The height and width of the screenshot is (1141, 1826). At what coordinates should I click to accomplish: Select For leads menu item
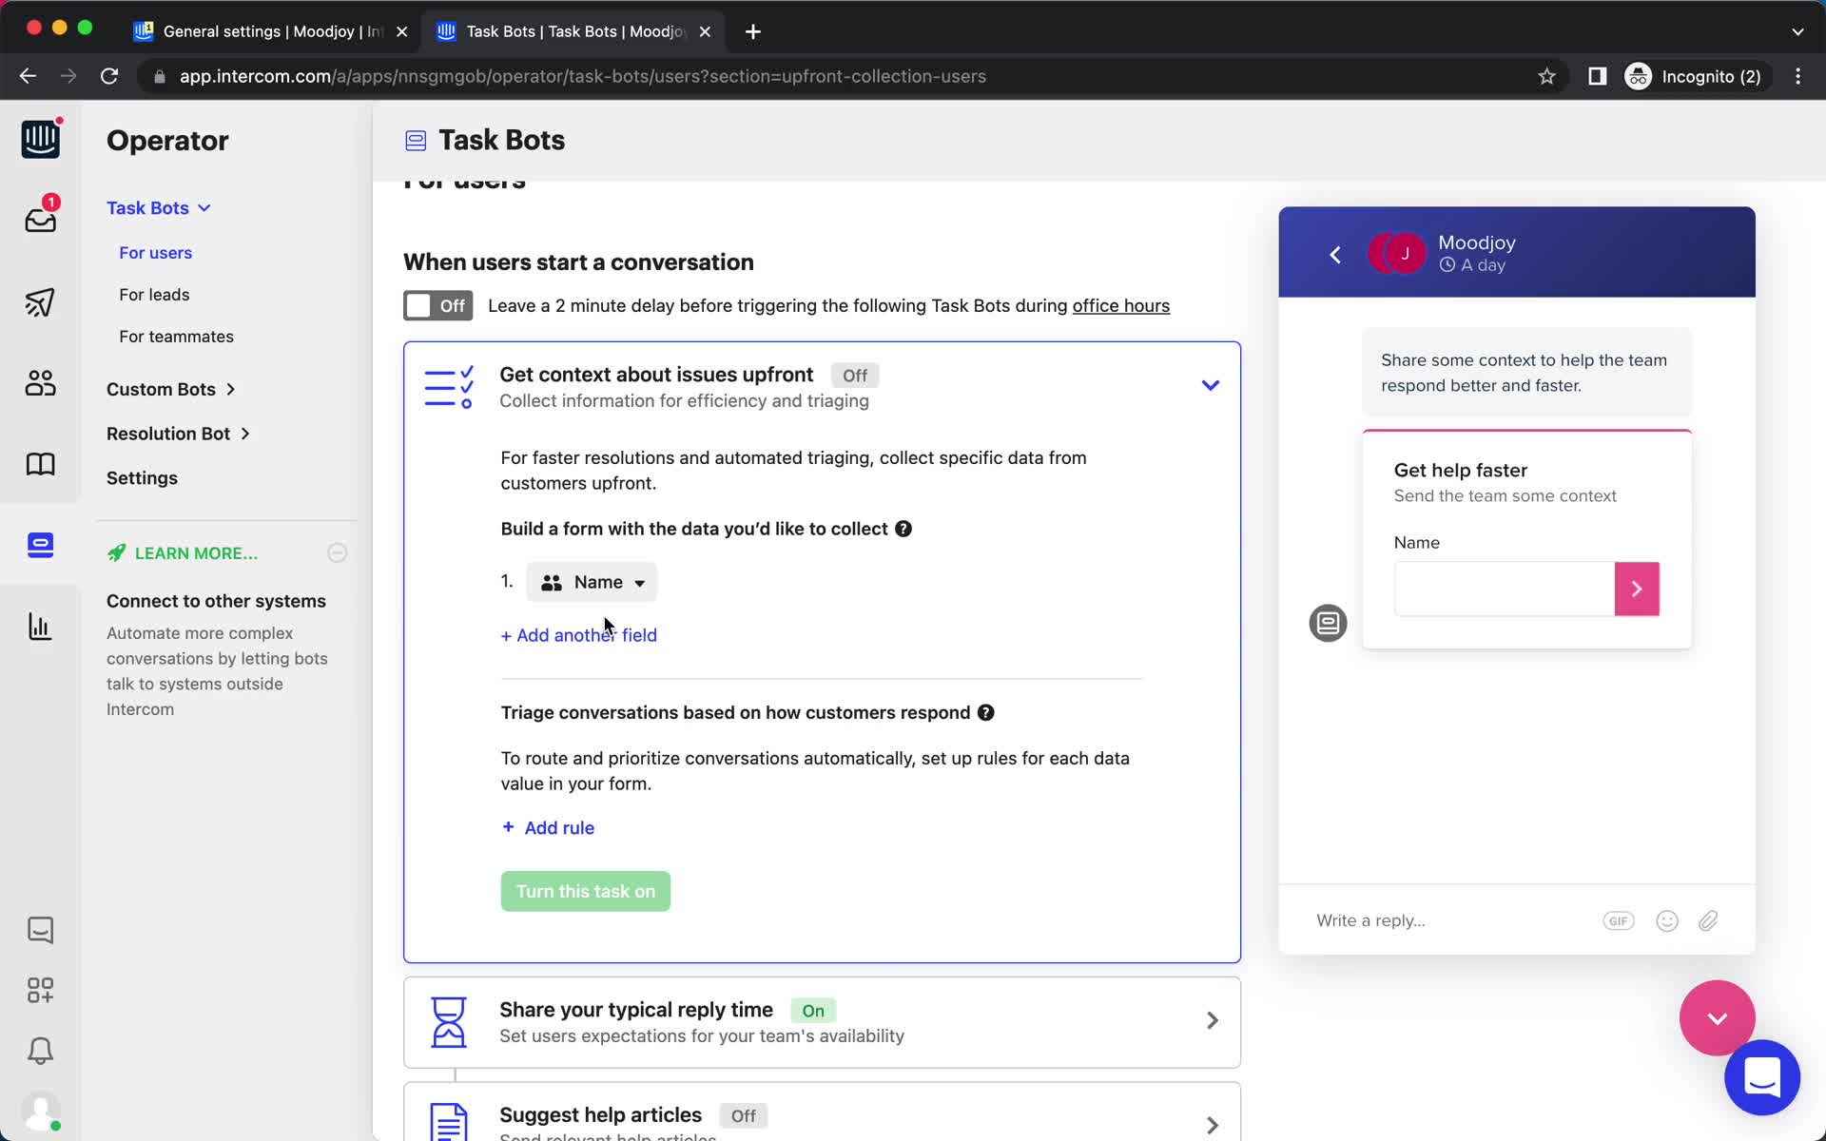154,295
